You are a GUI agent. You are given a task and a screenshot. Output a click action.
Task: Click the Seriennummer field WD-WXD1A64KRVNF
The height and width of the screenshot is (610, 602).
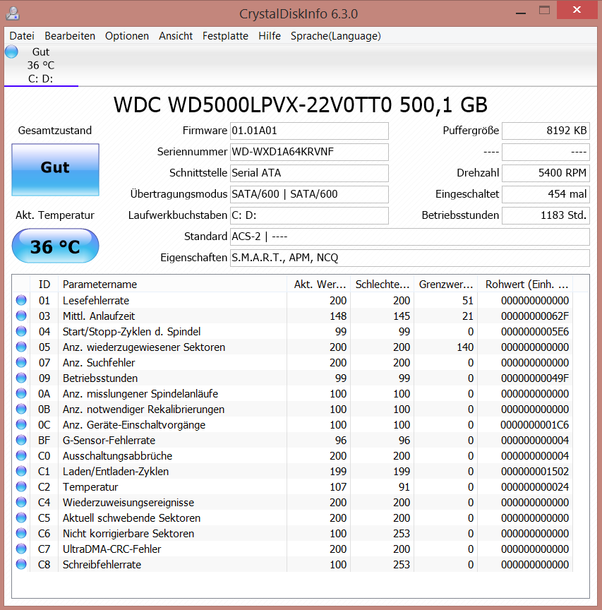click(309, 152)
